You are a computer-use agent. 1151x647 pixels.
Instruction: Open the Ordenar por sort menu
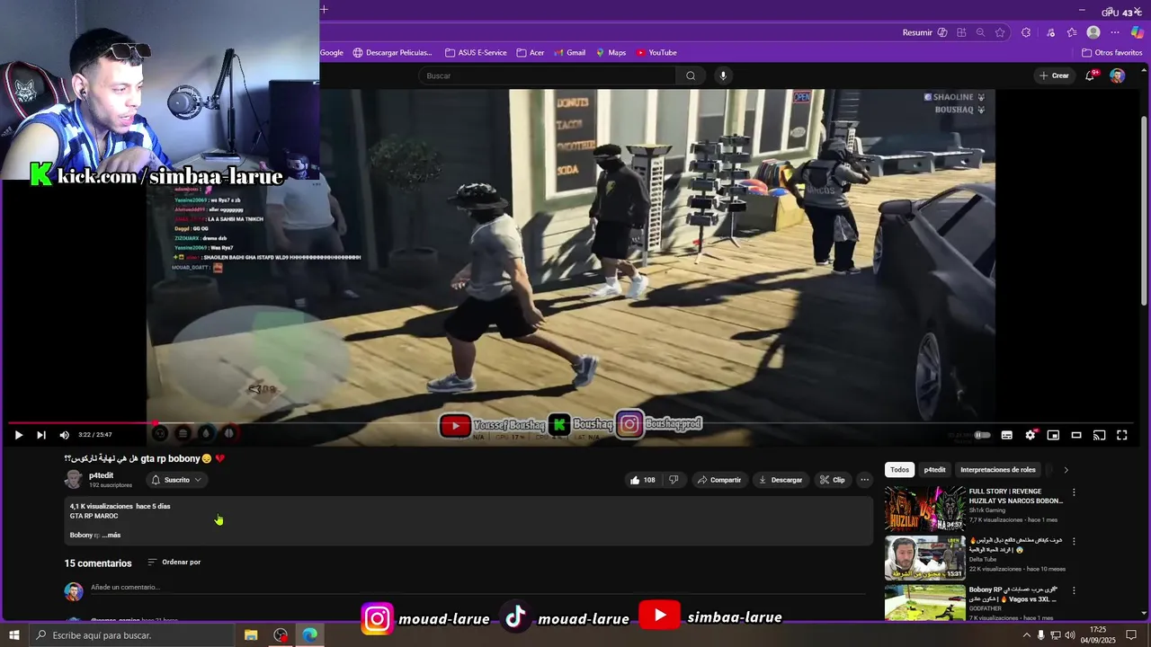[x=174, y=563]
